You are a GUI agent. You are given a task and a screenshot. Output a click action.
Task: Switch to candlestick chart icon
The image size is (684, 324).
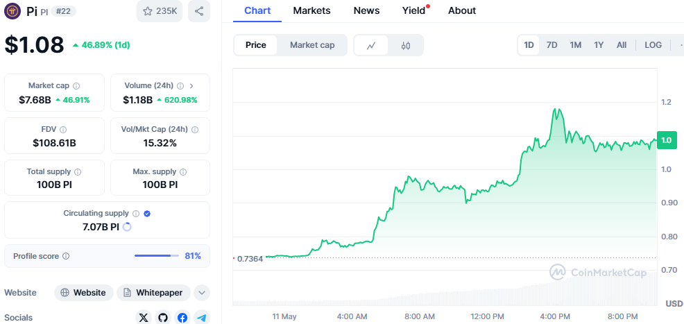coord(406,45)
